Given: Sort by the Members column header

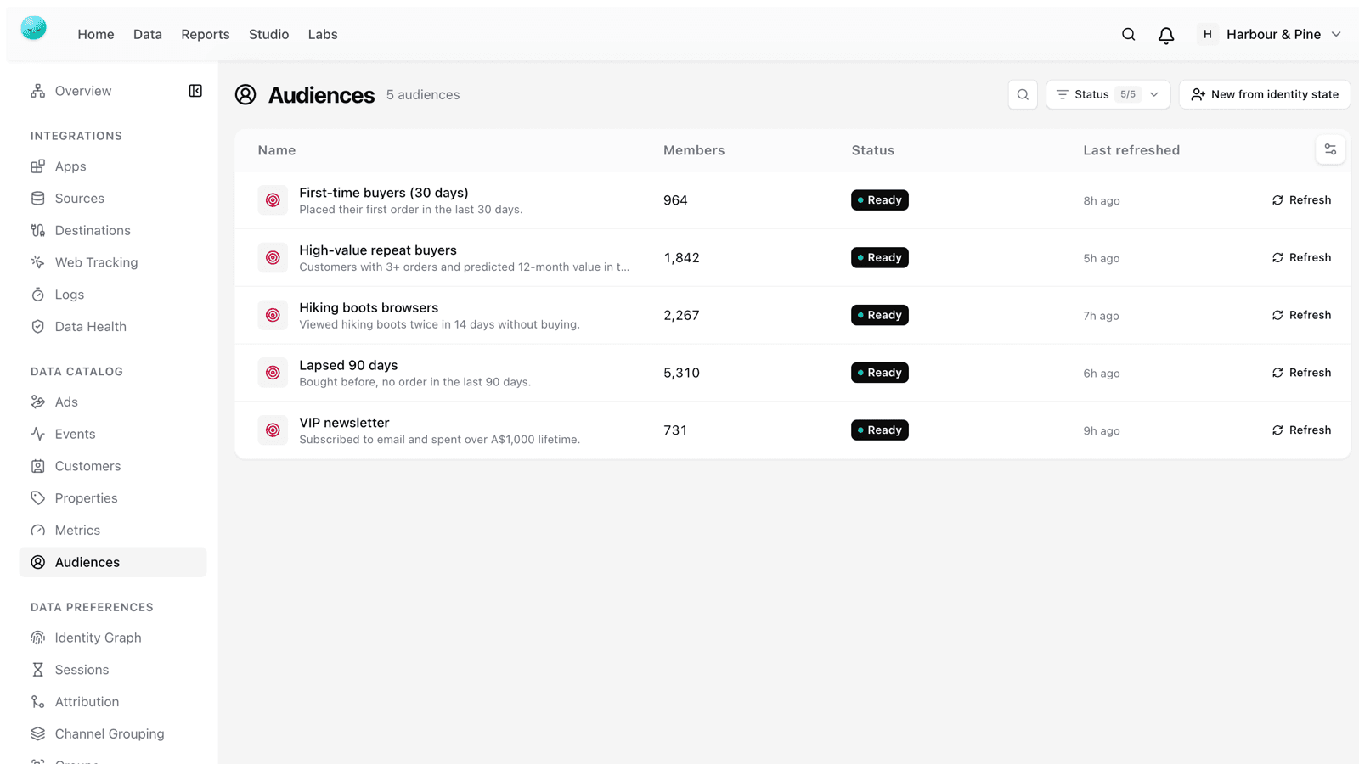Looking at the screenshot, I should pyautogui.click(x=694, y=150).
